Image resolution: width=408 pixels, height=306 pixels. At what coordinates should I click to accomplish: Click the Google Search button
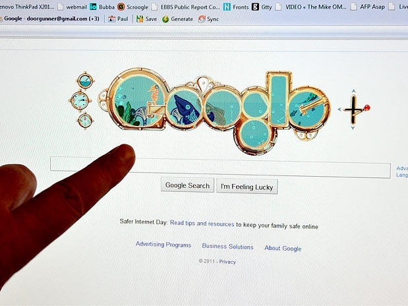(x=187, y=185)
